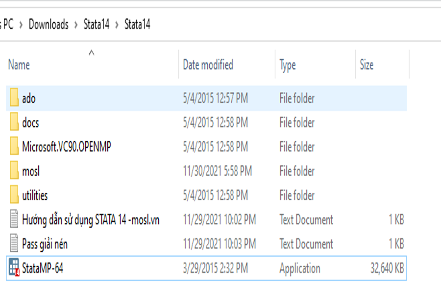441x296 pixels.
Task: Expand chevron between the two Stata14 breadcrumbs
Action: (117, 25)
